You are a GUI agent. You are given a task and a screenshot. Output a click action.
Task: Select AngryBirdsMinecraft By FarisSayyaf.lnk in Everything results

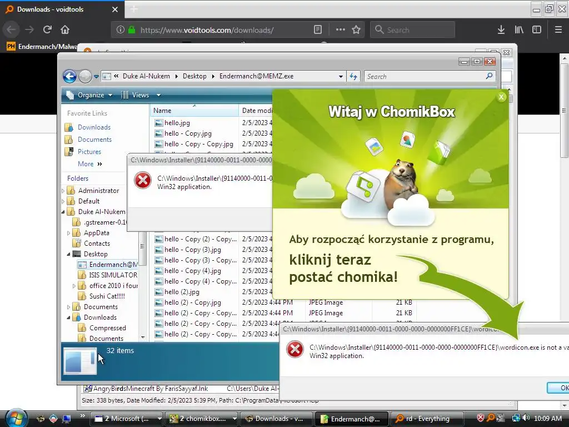pyautogui.click(x=151, y=389)
